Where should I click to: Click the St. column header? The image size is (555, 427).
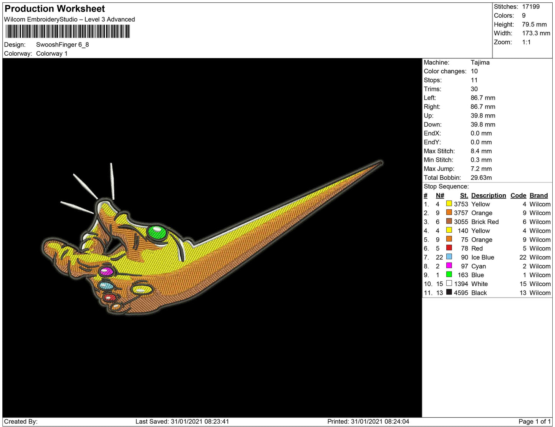(x=464, y=195)
